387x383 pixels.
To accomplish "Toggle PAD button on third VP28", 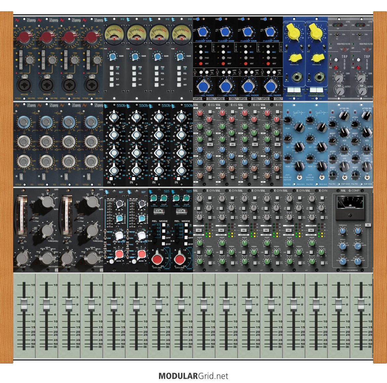I will 246,58.
